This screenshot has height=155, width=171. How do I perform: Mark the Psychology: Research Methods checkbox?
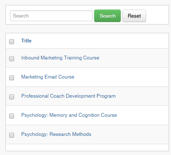click(x=12, y=135)
